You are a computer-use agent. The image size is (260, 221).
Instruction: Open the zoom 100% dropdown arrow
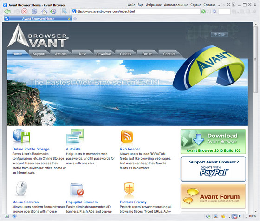(x=246, y=217)
